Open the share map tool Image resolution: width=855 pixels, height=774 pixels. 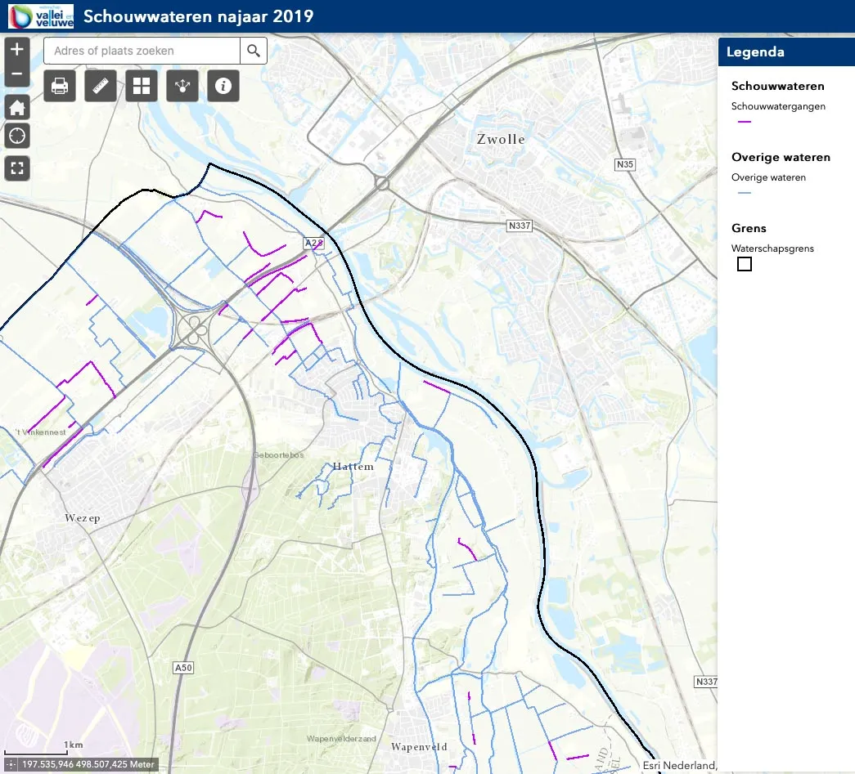click(x=182, y=86)
